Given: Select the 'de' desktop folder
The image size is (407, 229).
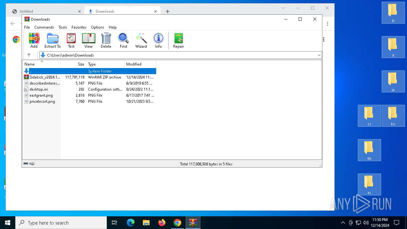Looking at the screenshot, I should [369, 150].
